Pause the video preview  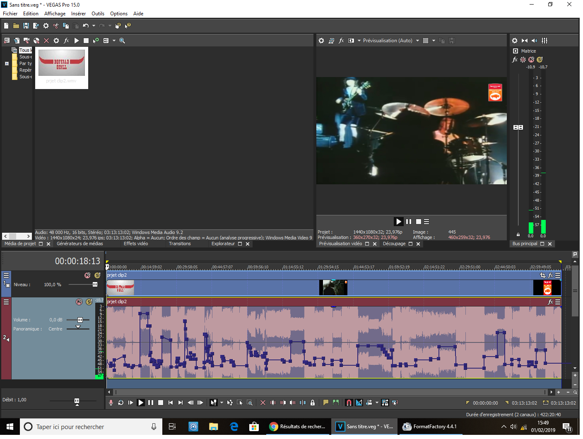click(409, 222)
